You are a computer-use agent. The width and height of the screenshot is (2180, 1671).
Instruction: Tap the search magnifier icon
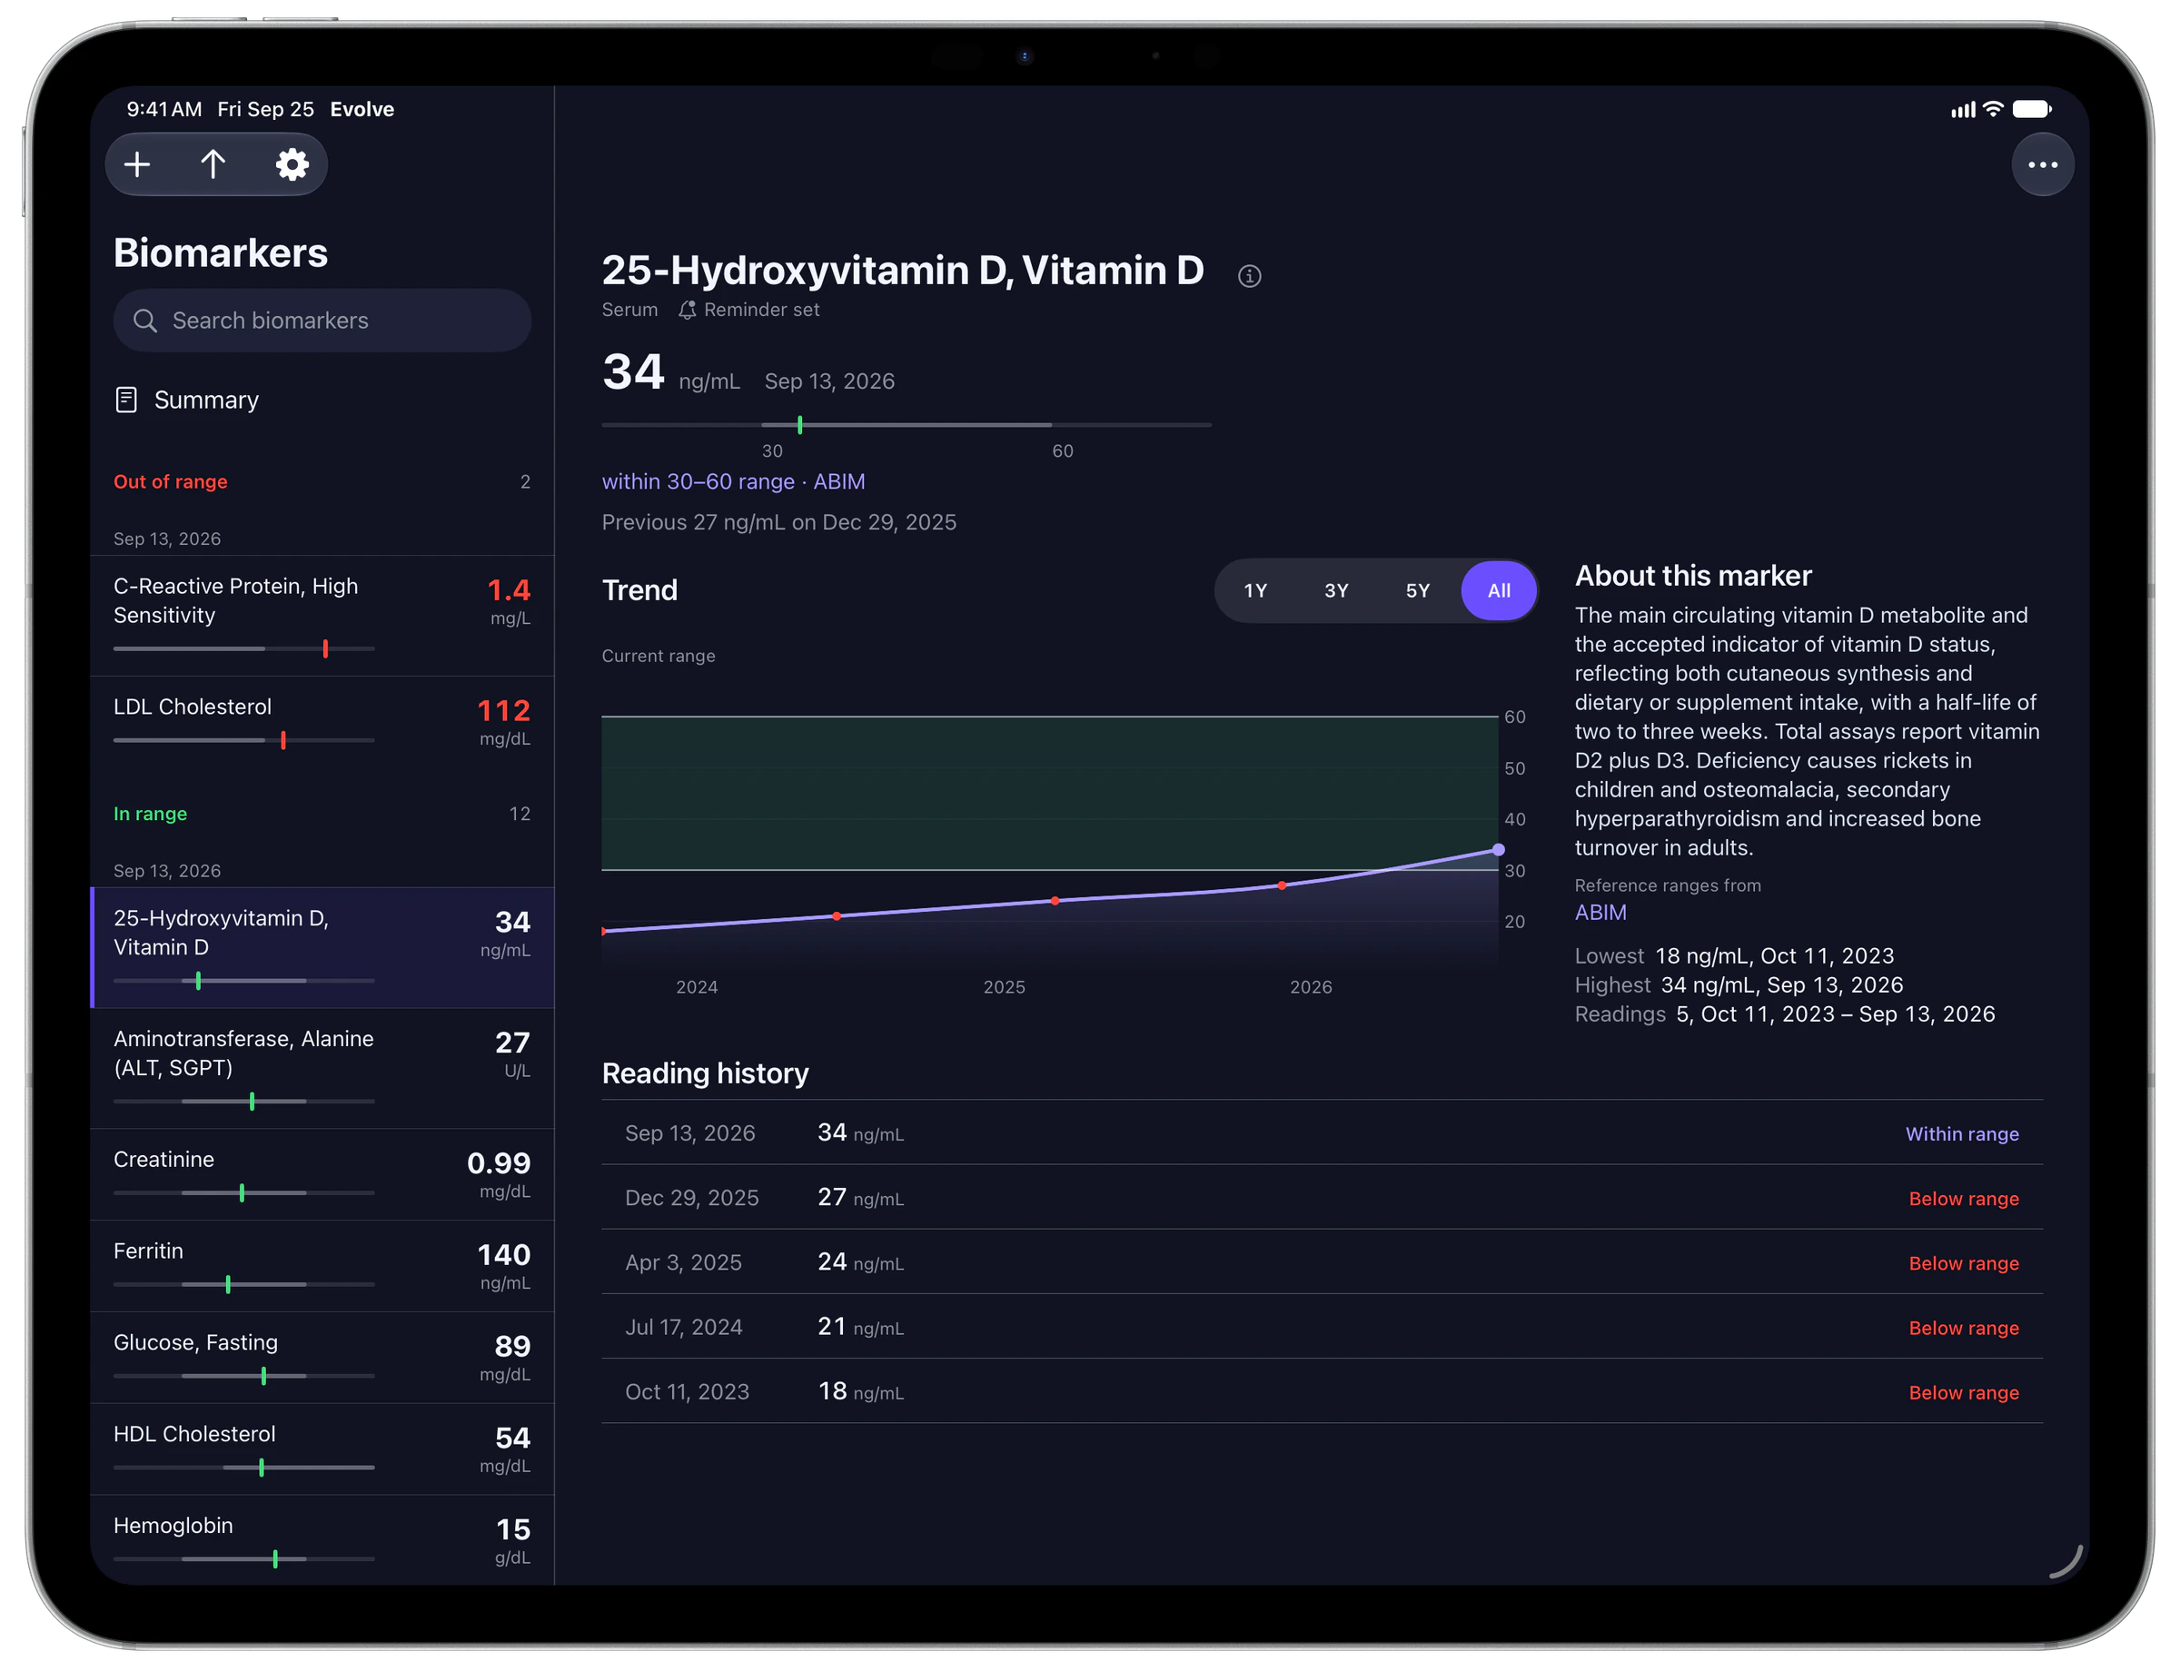(x=145, y=321)
